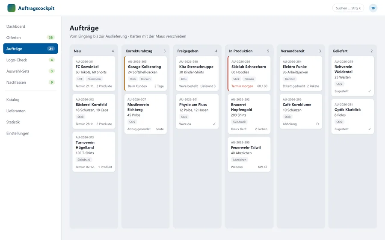Go to Offerten in the sidebar
The height and width of the screenshot is (240, 385).
[x=30, y=38]
